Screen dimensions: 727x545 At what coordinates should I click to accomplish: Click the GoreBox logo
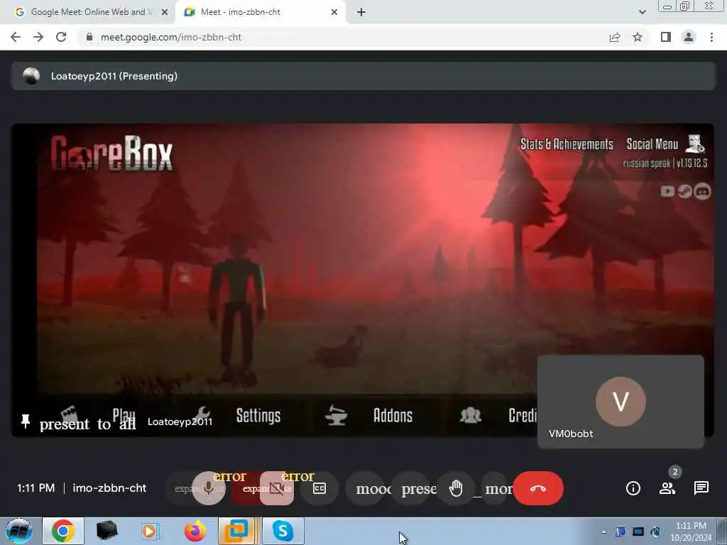click(x=111, y=153)
